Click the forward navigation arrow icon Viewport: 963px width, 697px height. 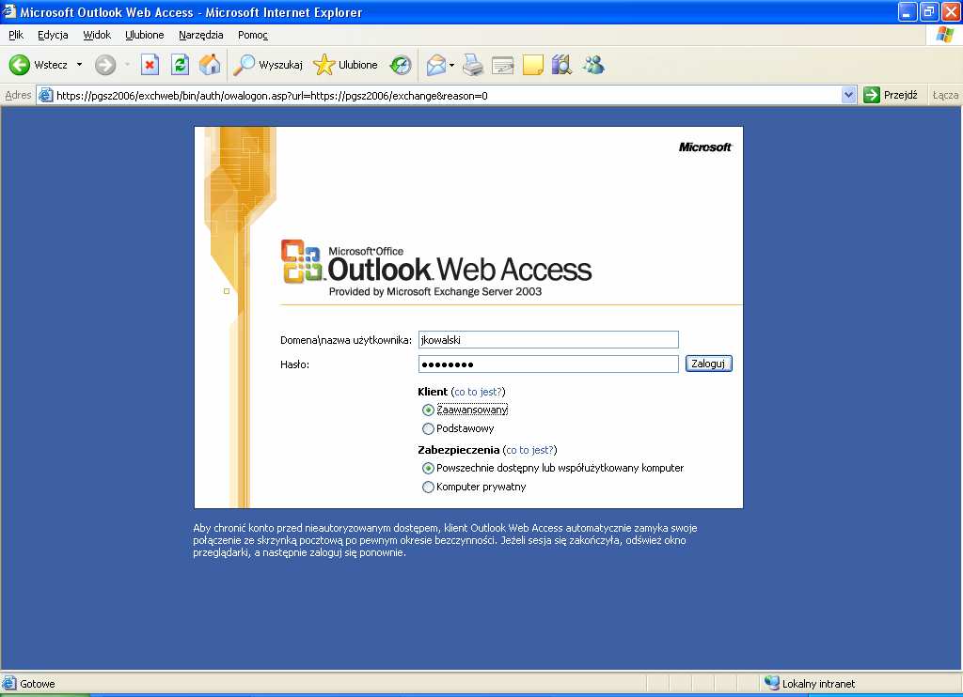click(105, 65)
